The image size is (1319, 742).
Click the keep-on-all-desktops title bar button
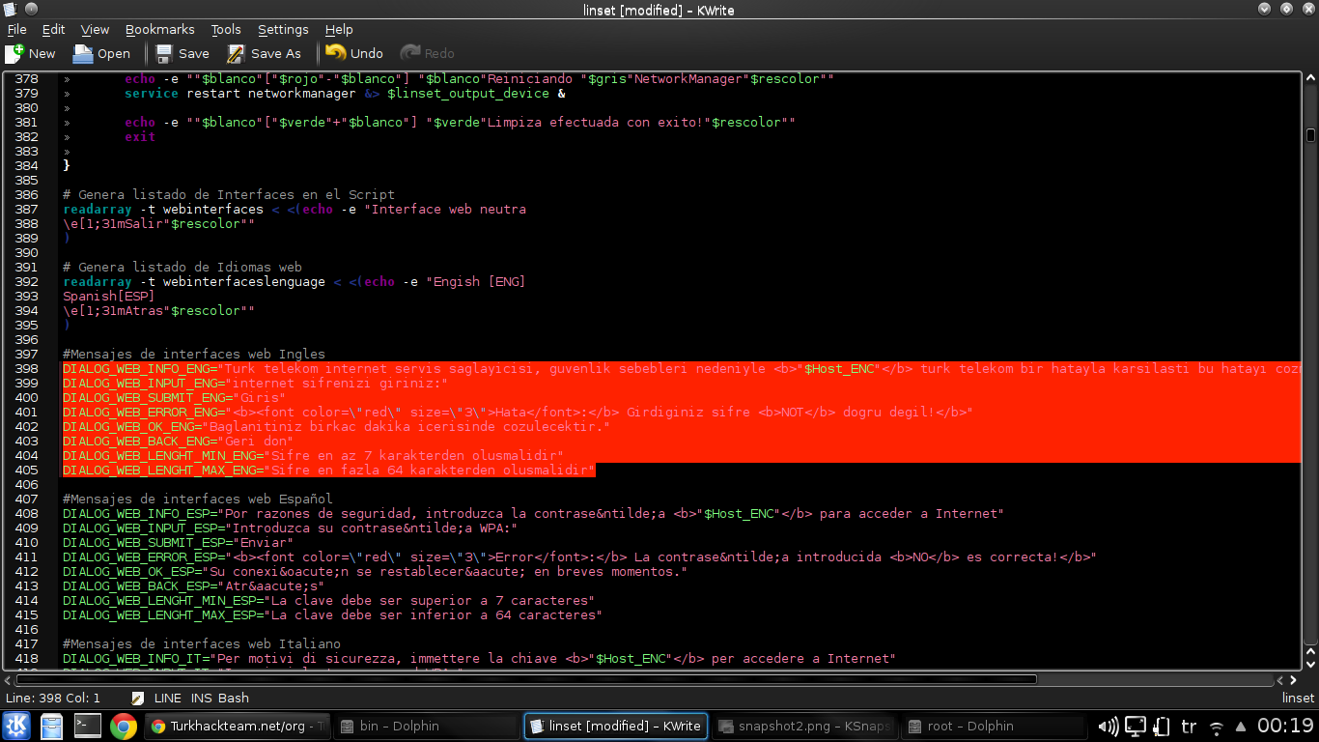(x=32, y=9)
